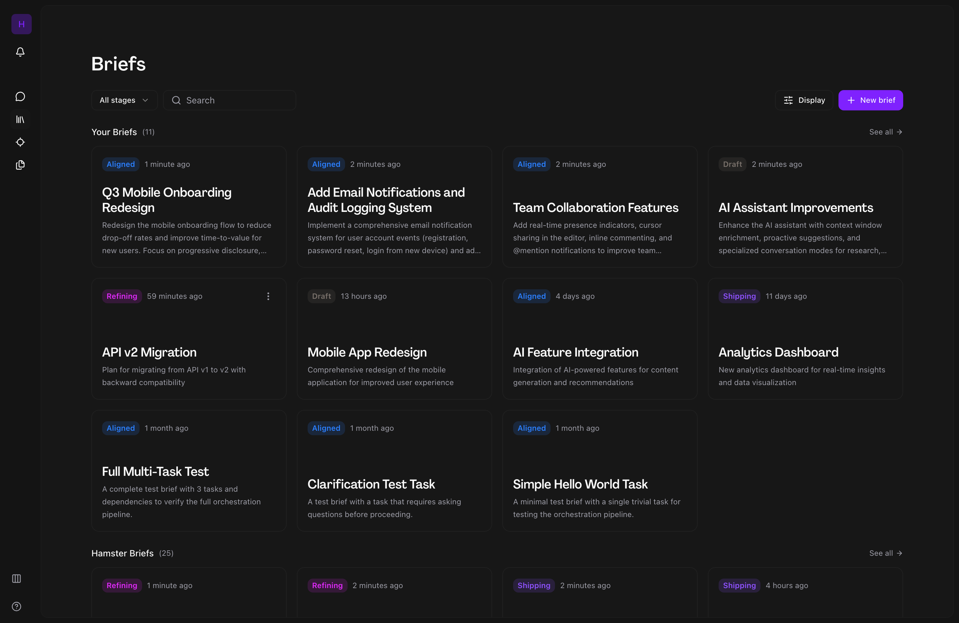959x623 pixels.
Task: Open the Team Collaboration Features brief
Action: point(595,207)
